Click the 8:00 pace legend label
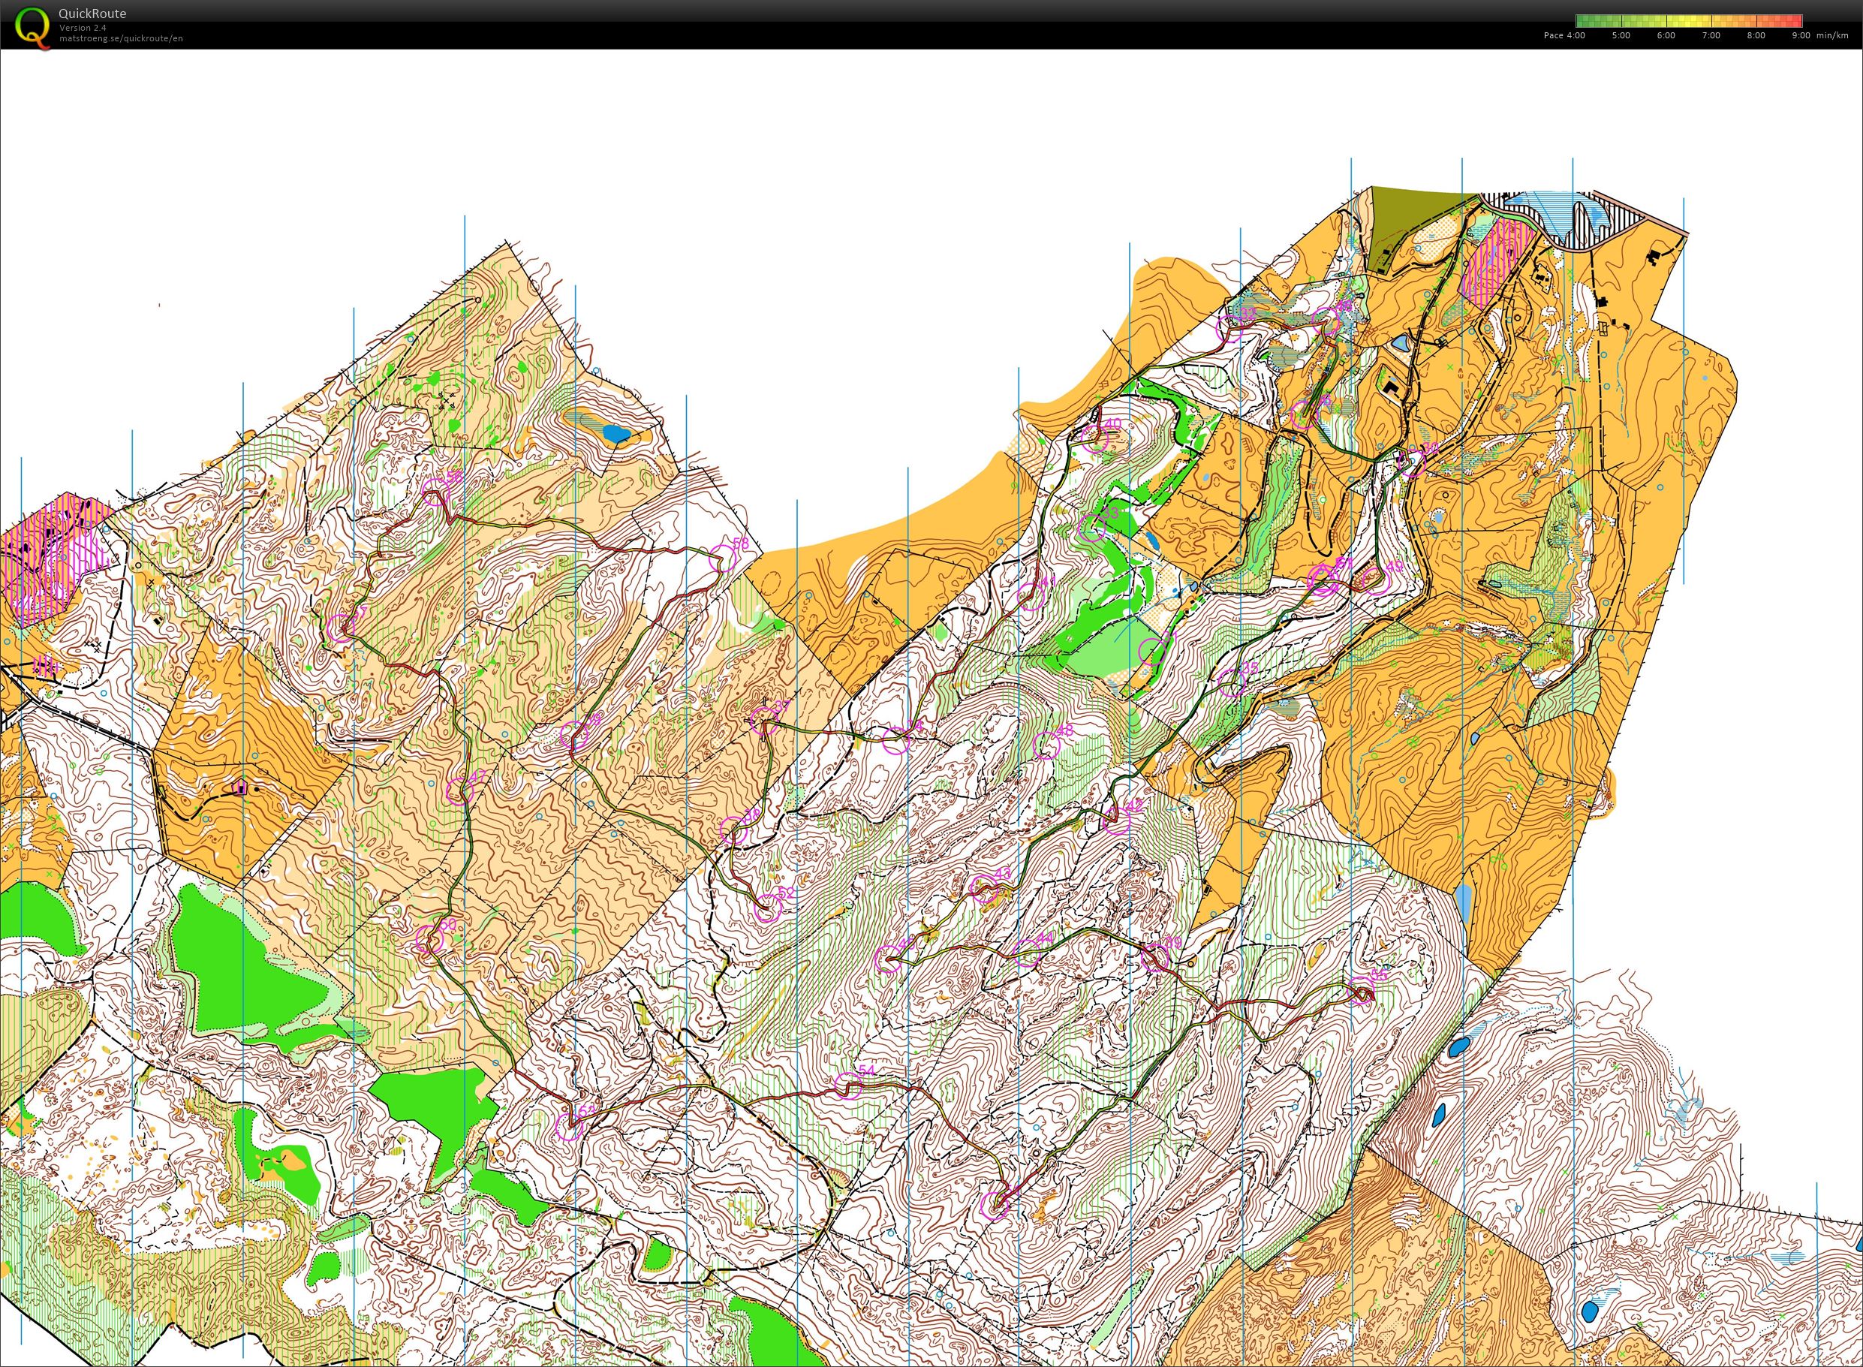This screenshot has height=1367, width=1863. click(1756, 35)
